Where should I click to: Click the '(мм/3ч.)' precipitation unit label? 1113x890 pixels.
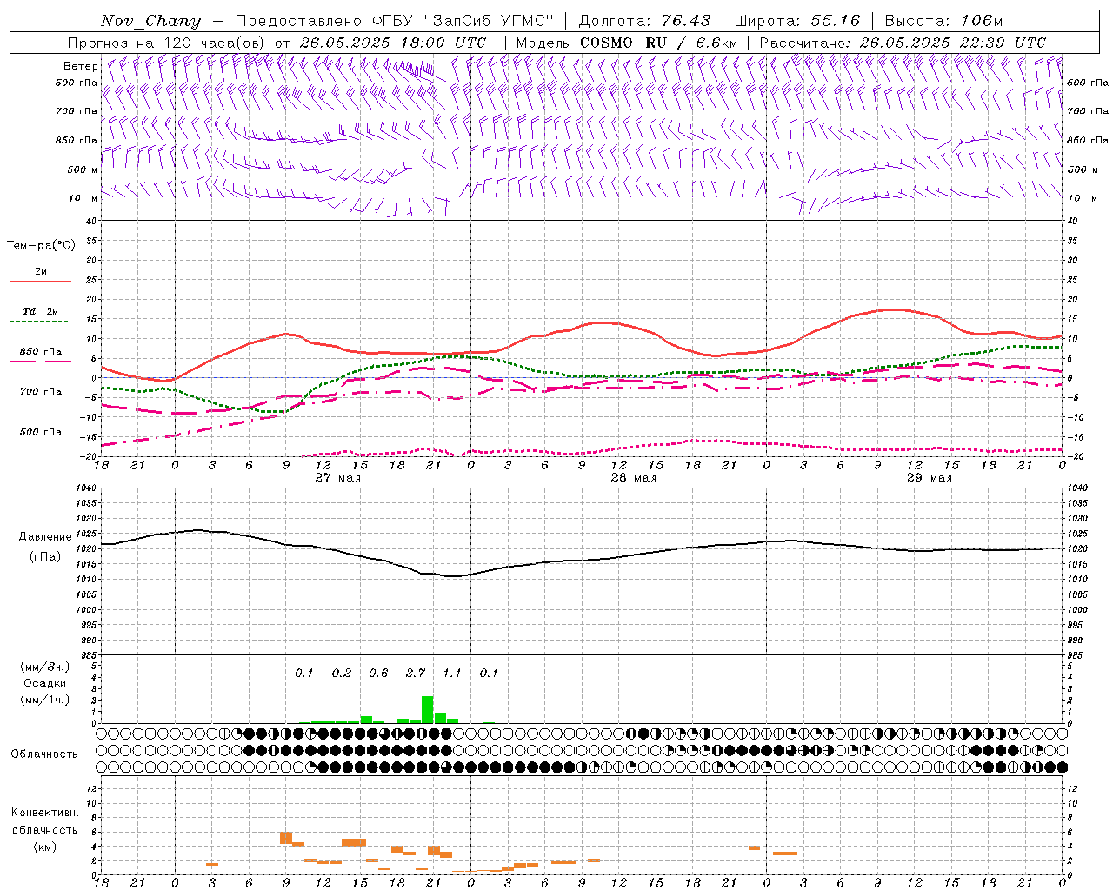[45, 667]
